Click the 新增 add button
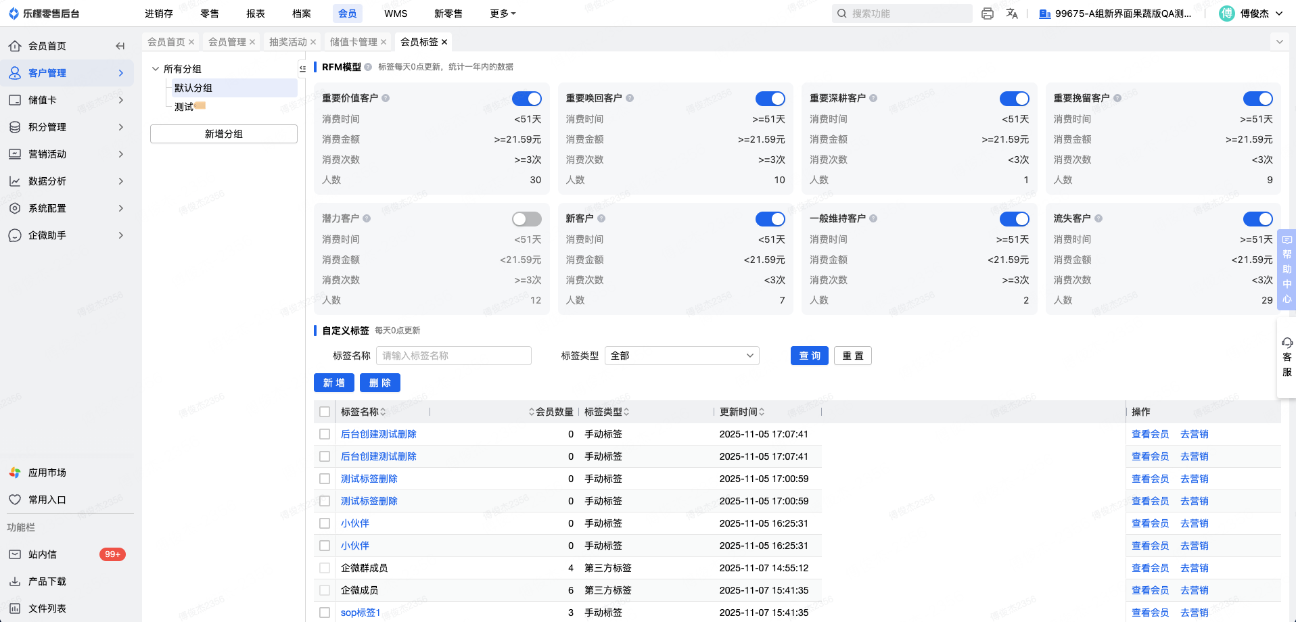Viewport: 1296px width, 622px height. 334,383
